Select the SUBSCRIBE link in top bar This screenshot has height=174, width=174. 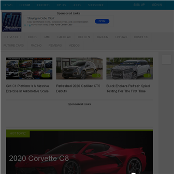click(96, 5)
